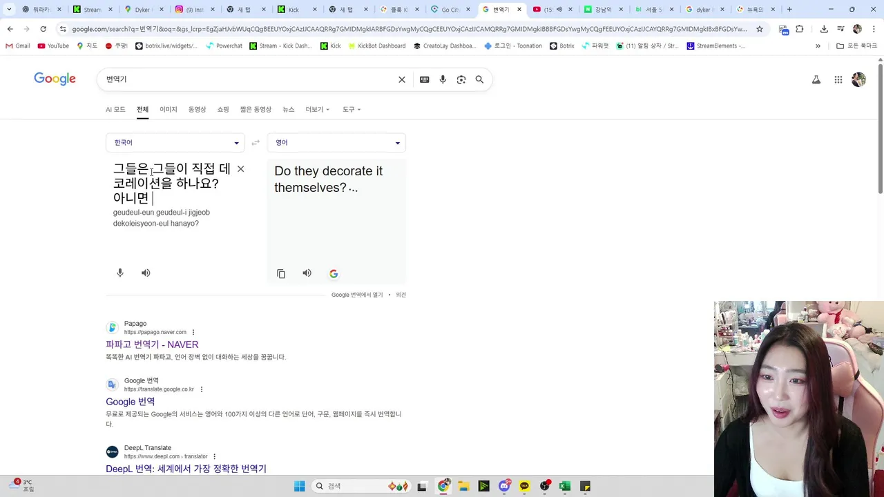Viewport: 884px width, 497px height.
Task: Go to the Google homepage logo
Action: [55, 79]
